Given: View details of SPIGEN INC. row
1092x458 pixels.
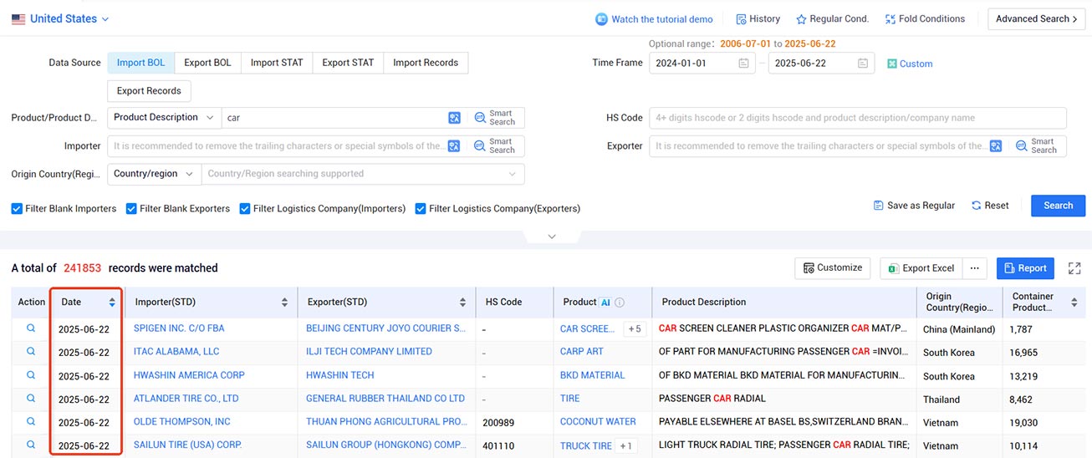Looking at the screenshot, I should click(x=31, y=328).
